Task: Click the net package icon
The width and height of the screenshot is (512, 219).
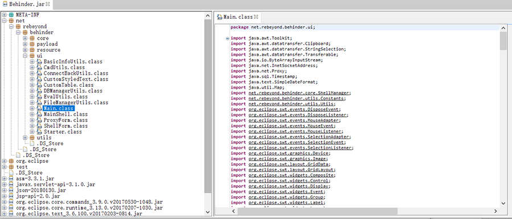Action: point(11,20)
